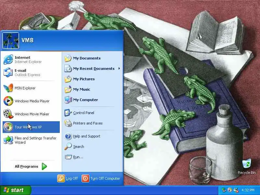Expand My Recent Documents submenu arrow
The height and width of the screenshot is (195, 260).
[x=119, y=69]
